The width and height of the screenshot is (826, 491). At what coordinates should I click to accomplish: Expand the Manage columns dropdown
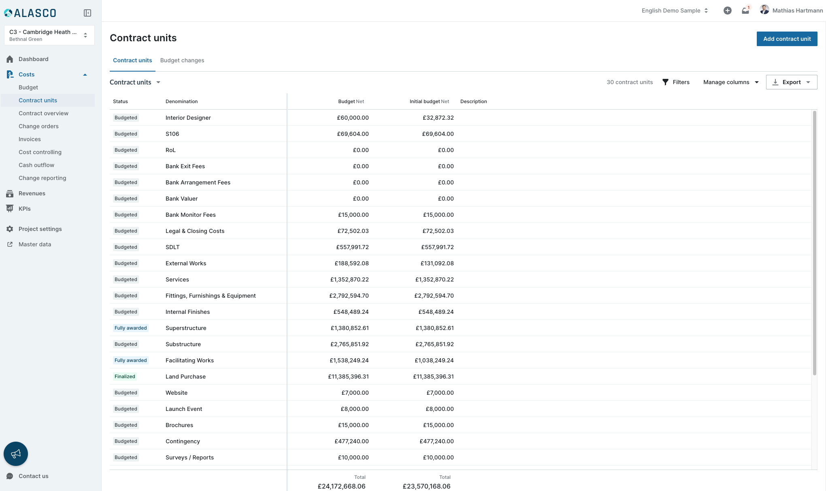pyautogui.click(x=731, y=82)
